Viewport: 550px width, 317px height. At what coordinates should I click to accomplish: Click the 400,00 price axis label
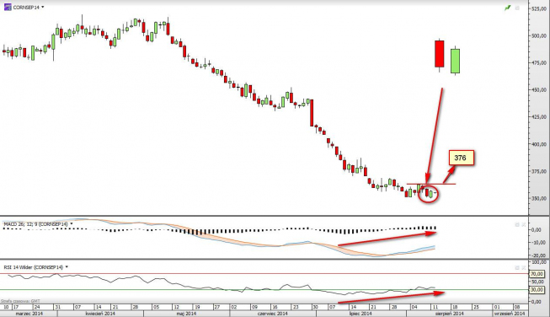click(x=539, y=144)
